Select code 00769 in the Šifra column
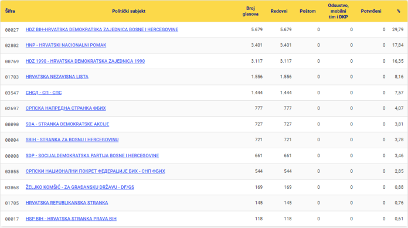Image resolution: width=408 pixels, height=228 pixels. (12, 62)
